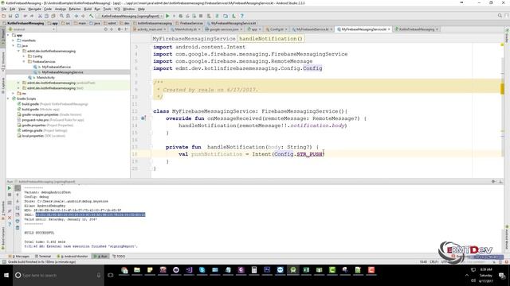The image size is (510, 286).
Task: Expand the res folder node
Action: [x=14, y=94]
